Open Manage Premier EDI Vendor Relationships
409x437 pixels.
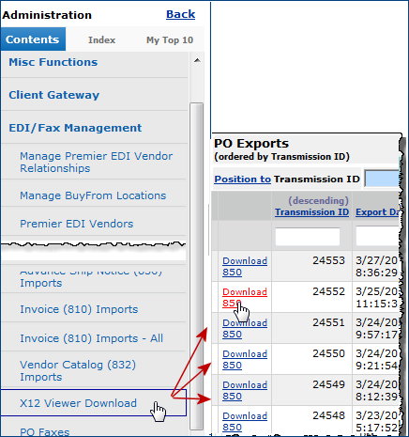[96, 162]
